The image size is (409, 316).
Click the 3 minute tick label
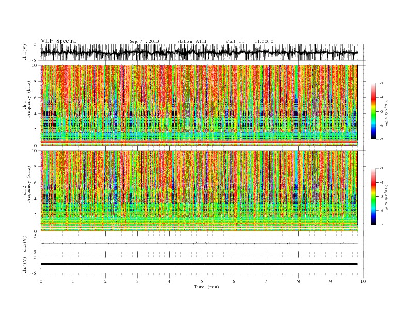138,281
